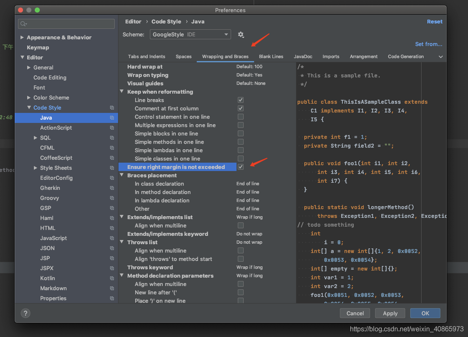468x337 pixels.
Task: Collapse the Keep when reformatting section
Action: point(122,92)
